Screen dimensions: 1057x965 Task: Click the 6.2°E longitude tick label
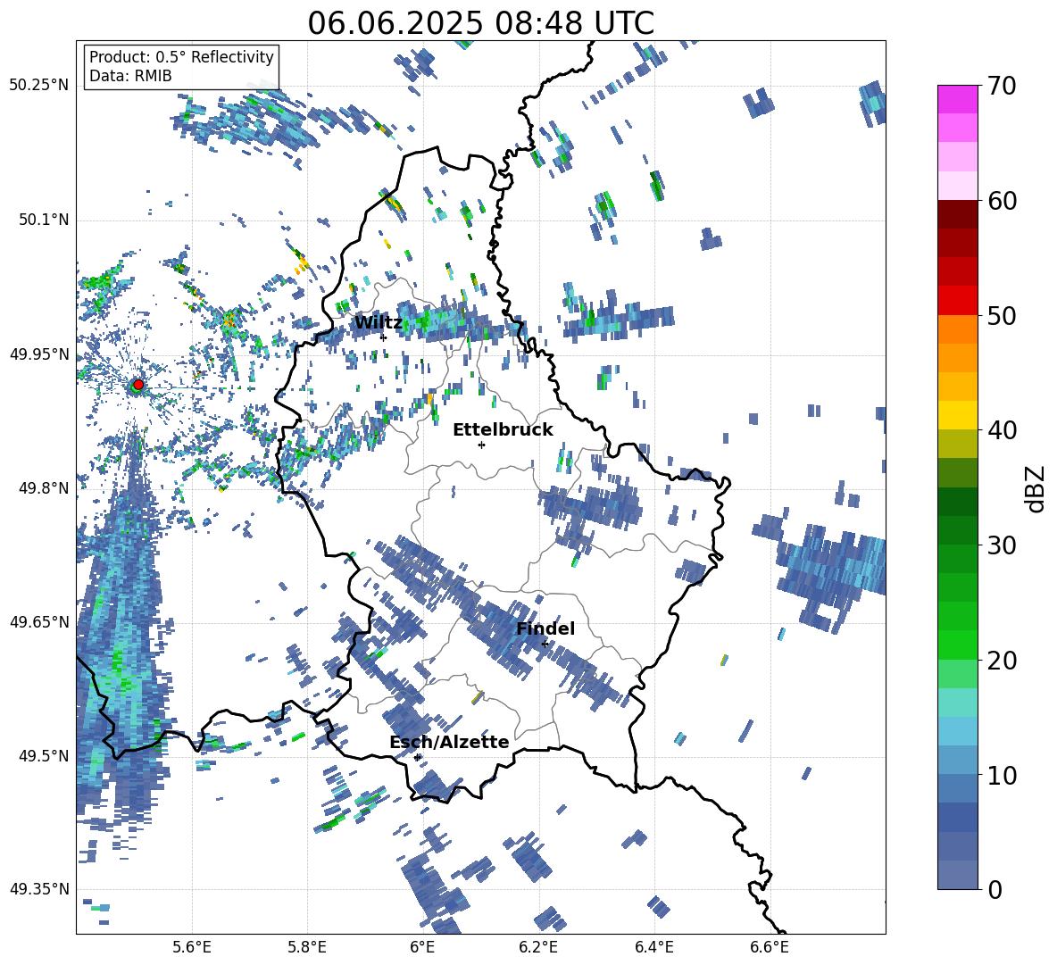tap(538, 947)
